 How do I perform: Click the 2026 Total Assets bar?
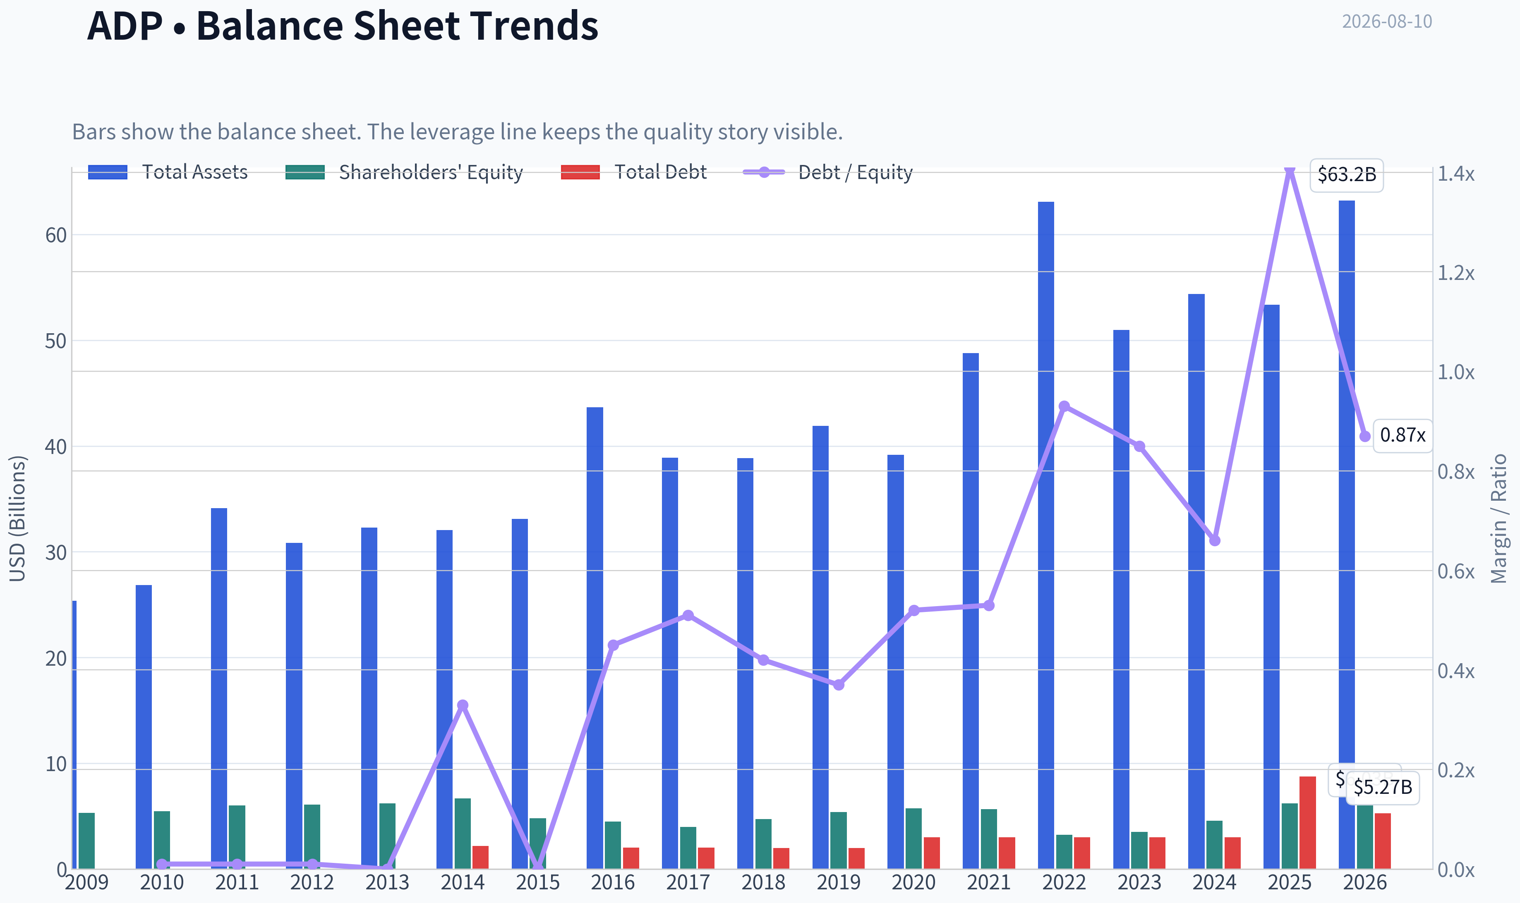pyautogui.click(x=1347, y=534)
